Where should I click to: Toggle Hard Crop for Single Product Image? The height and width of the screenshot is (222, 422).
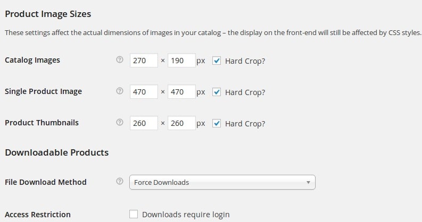217,92
